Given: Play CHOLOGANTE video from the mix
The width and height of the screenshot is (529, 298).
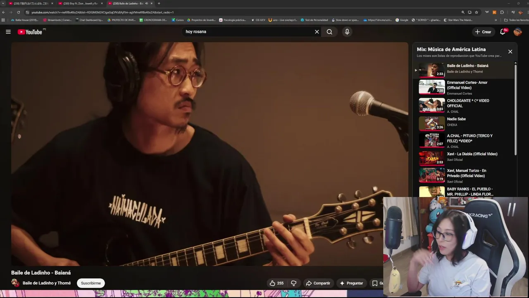Looking at the screenshot, I should [x=465, y=106].
